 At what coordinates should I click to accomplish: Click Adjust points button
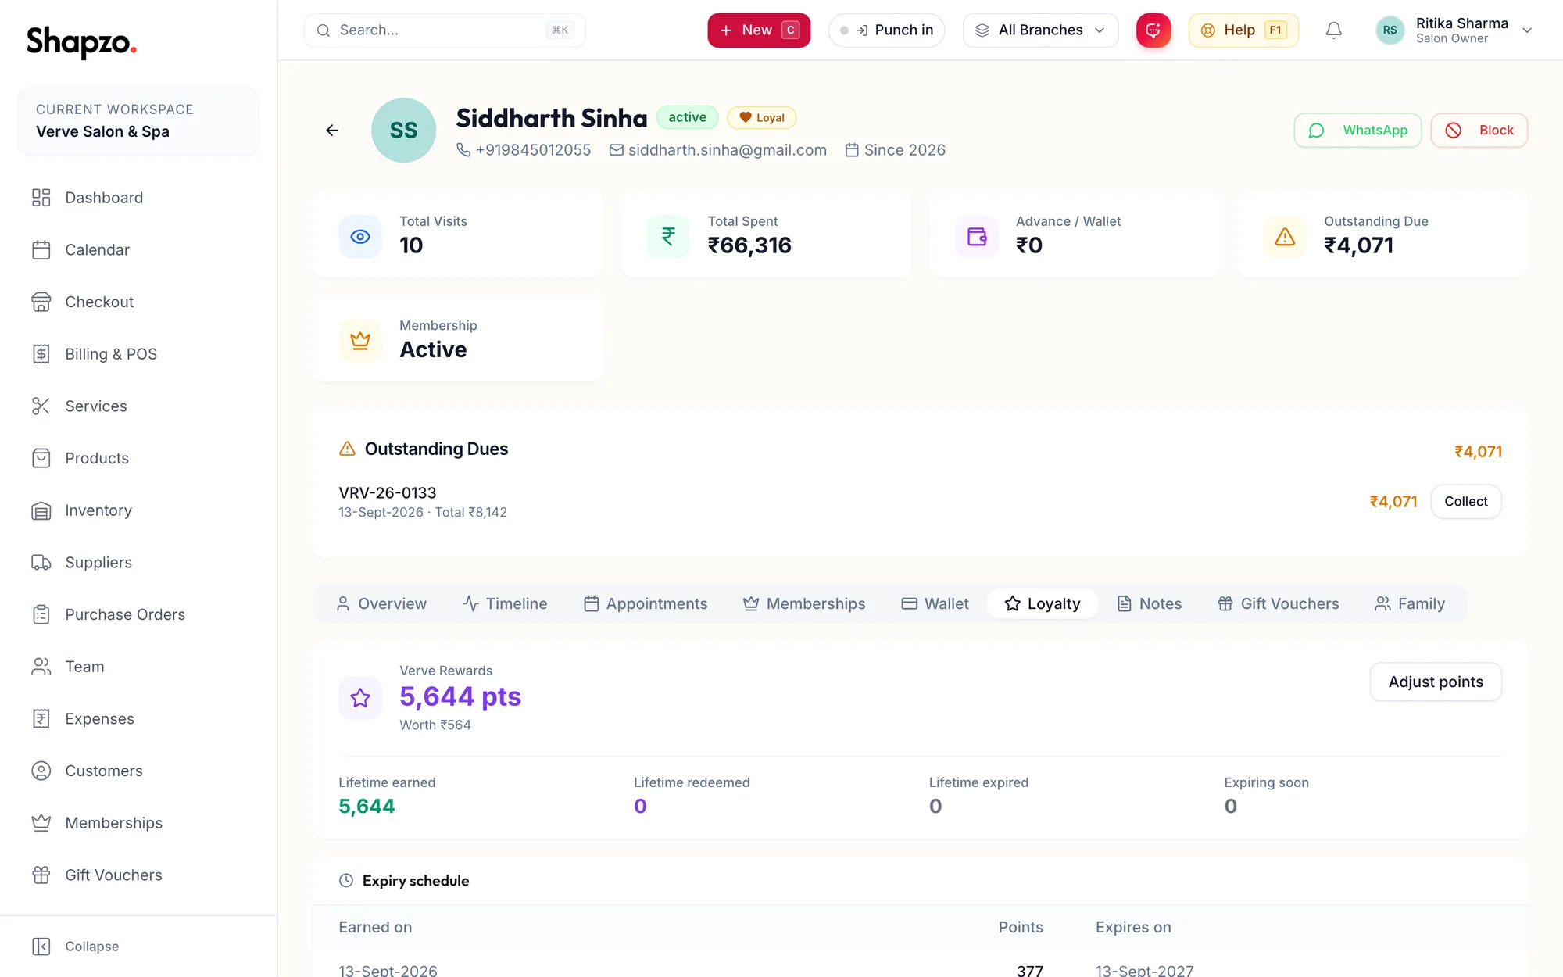[x=1436, y=682]
